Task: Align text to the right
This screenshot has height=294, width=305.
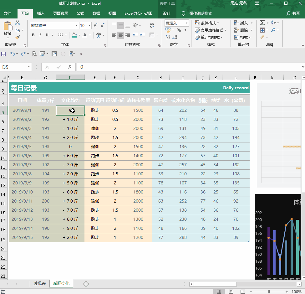Action: coord(128,35)
